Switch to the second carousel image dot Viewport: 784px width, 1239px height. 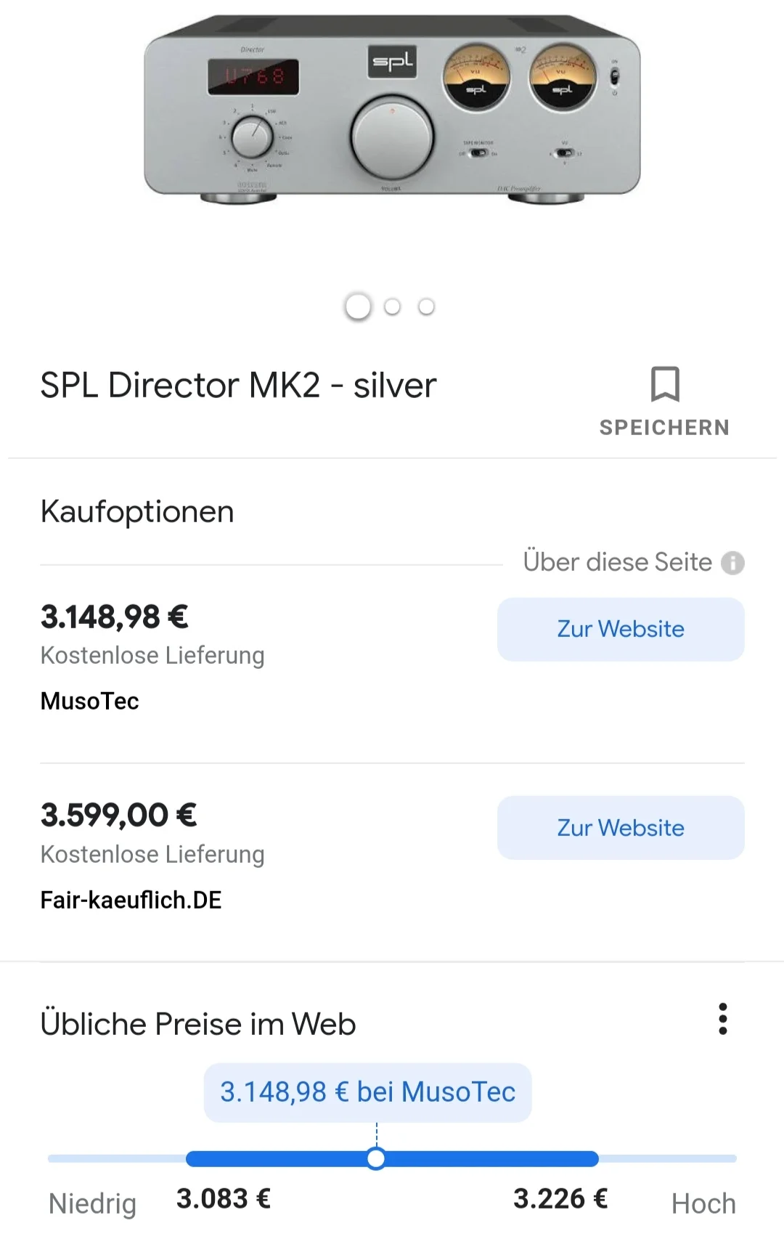(392, 306)
